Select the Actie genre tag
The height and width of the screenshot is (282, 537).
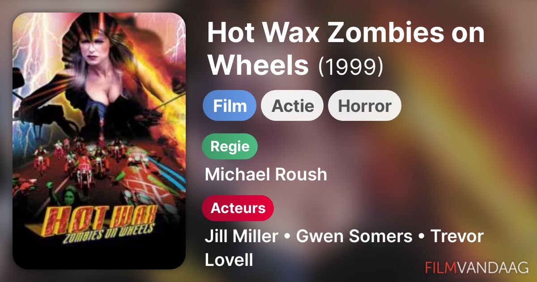coord(292,106)
